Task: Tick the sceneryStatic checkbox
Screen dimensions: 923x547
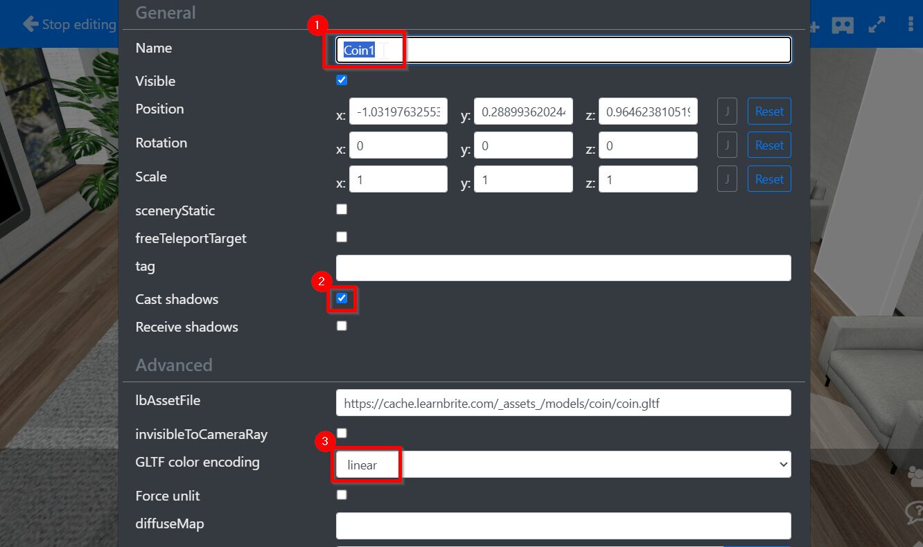Action: [342, 209]
